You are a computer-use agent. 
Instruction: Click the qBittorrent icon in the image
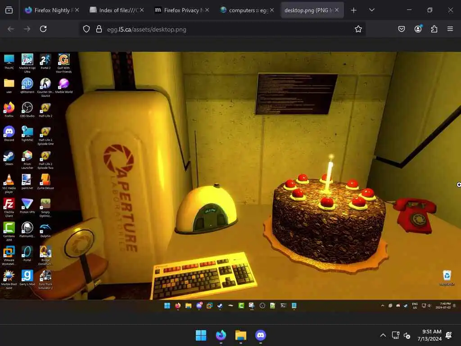[27, 86]
